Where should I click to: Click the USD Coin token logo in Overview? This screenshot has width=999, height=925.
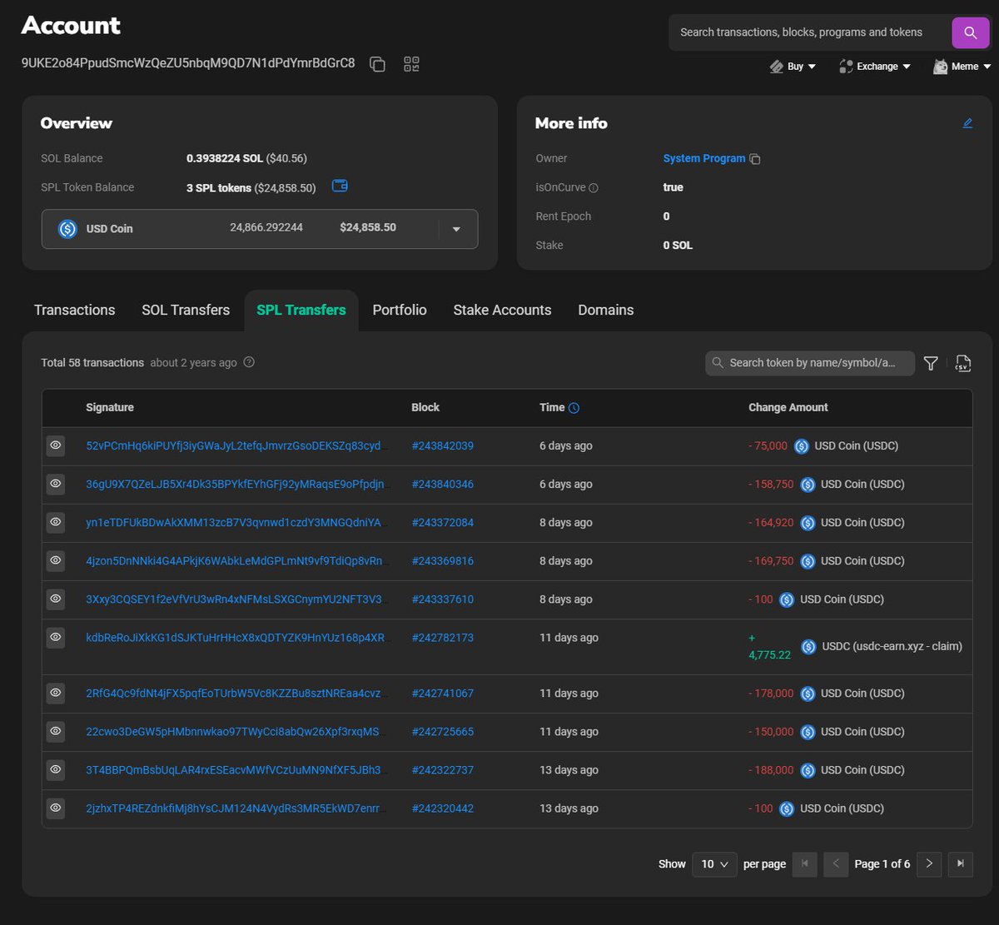click(x=67, y=229)
